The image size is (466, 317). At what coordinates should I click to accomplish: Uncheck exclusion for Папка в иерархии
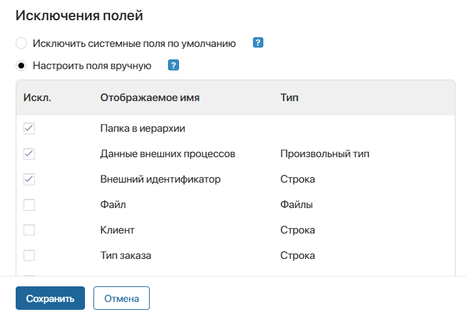pos(29,128)
